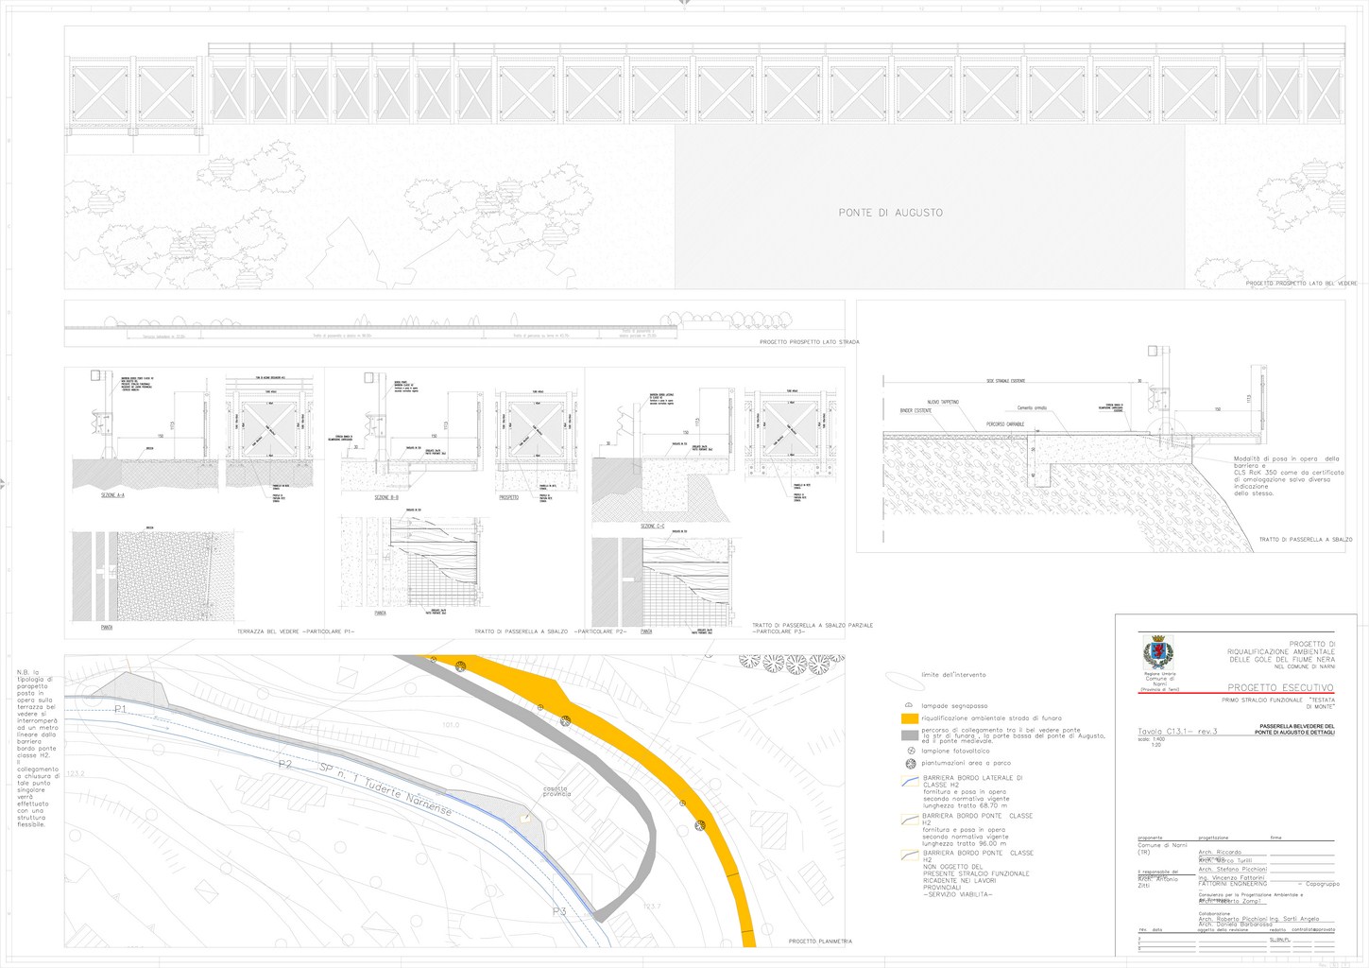1369x968 pixels.
Task: Select the Tavolo C13.1- rev.3 sheet number
Action: click(x=1178, y=731)
